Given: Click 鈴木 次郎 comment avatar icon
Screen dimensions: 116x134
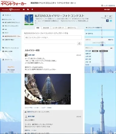Looking at the screenshot, I should [26, 117].
